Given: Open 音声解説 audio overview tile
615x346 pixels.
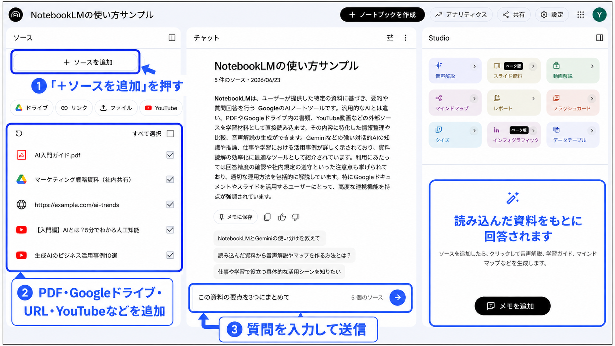Looking at the screenshot, I should [x=455, y=71].
